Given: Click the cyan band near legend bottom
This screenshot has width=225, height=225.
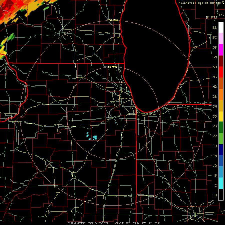Looking at the screenshot, I should click(221, 183).
